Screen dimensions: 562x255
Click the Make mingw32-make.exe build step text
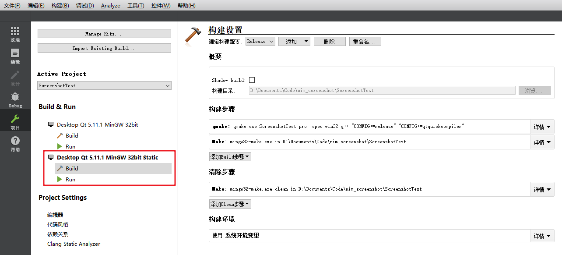(309, 142)
